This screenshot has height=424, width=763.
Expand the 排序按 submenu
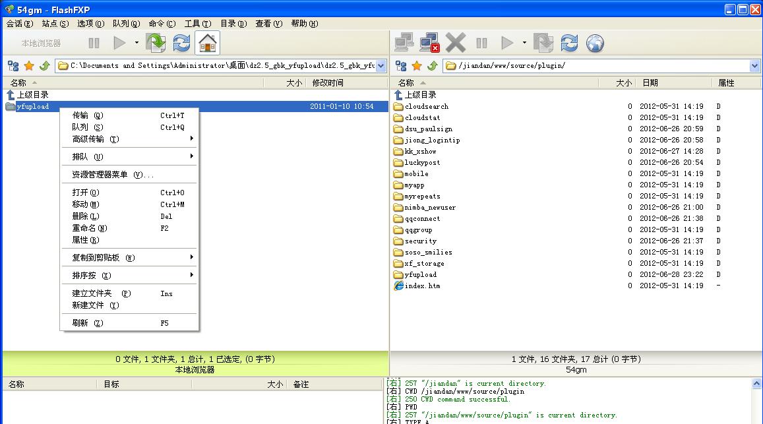pyautogui.click(x=129, y=276)
